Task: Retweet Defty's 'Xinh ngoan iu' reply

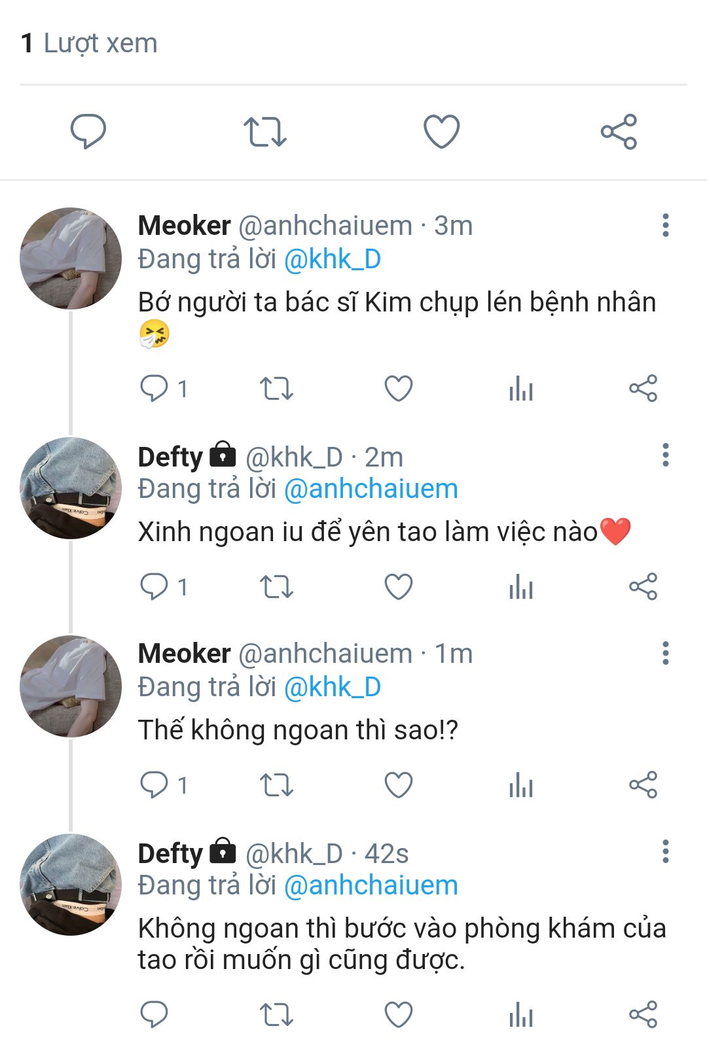Action: 276,586
